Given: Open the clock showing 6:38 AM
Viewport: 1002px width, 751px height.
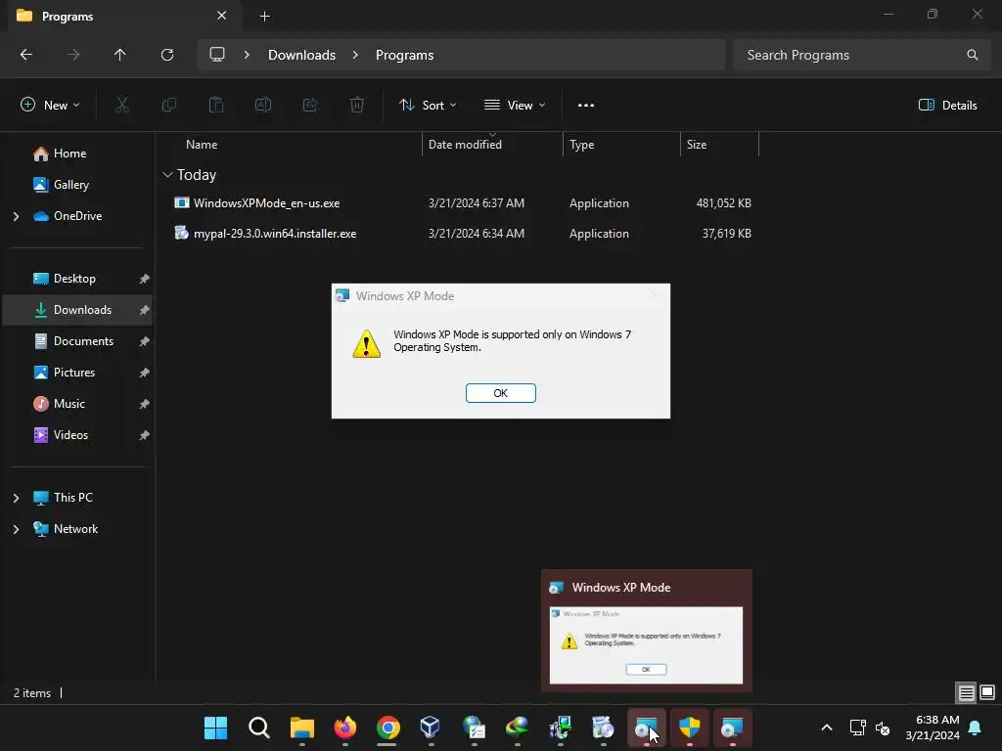Looking at the screenshot, I should tap(933, 728).
